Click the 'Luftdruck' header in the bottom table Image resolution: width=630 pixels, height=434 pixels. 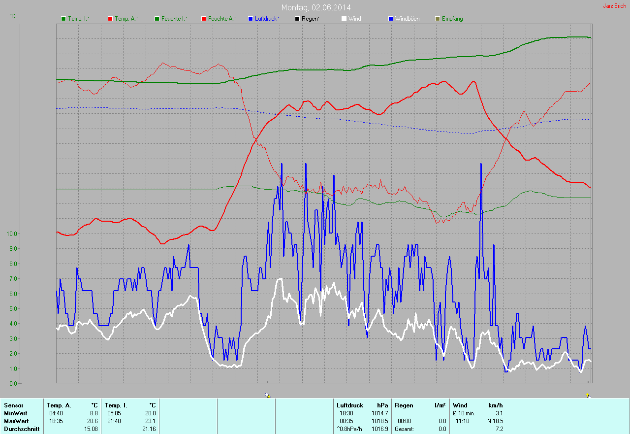coord(350,405)
